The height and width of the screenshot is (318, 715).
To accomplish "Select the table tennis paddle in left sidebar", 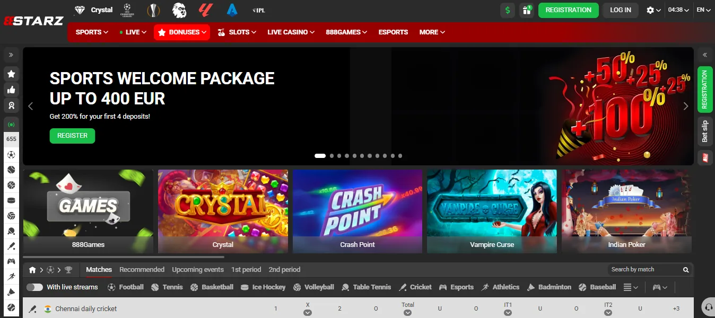I will click(x=11, y=231).
